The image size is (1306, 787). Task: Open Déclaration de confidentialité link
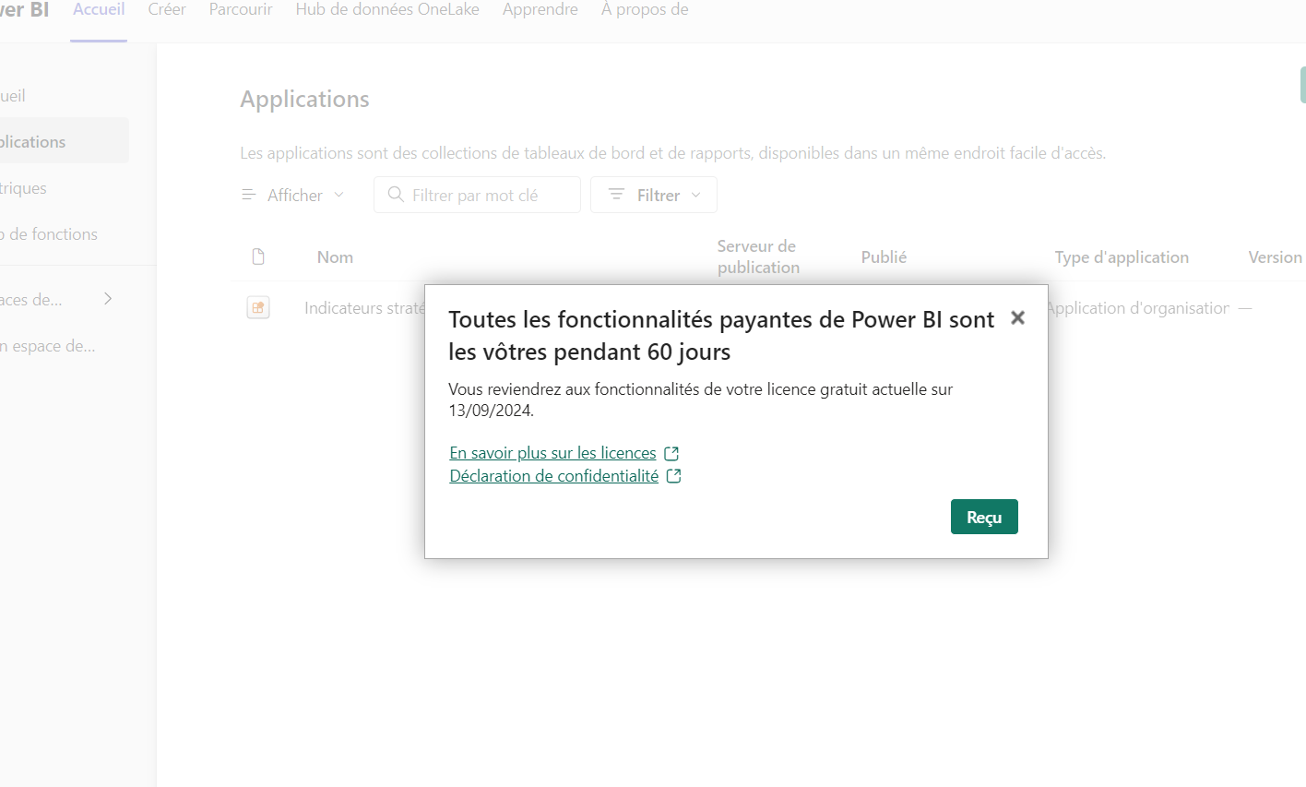tap(553, 476)
